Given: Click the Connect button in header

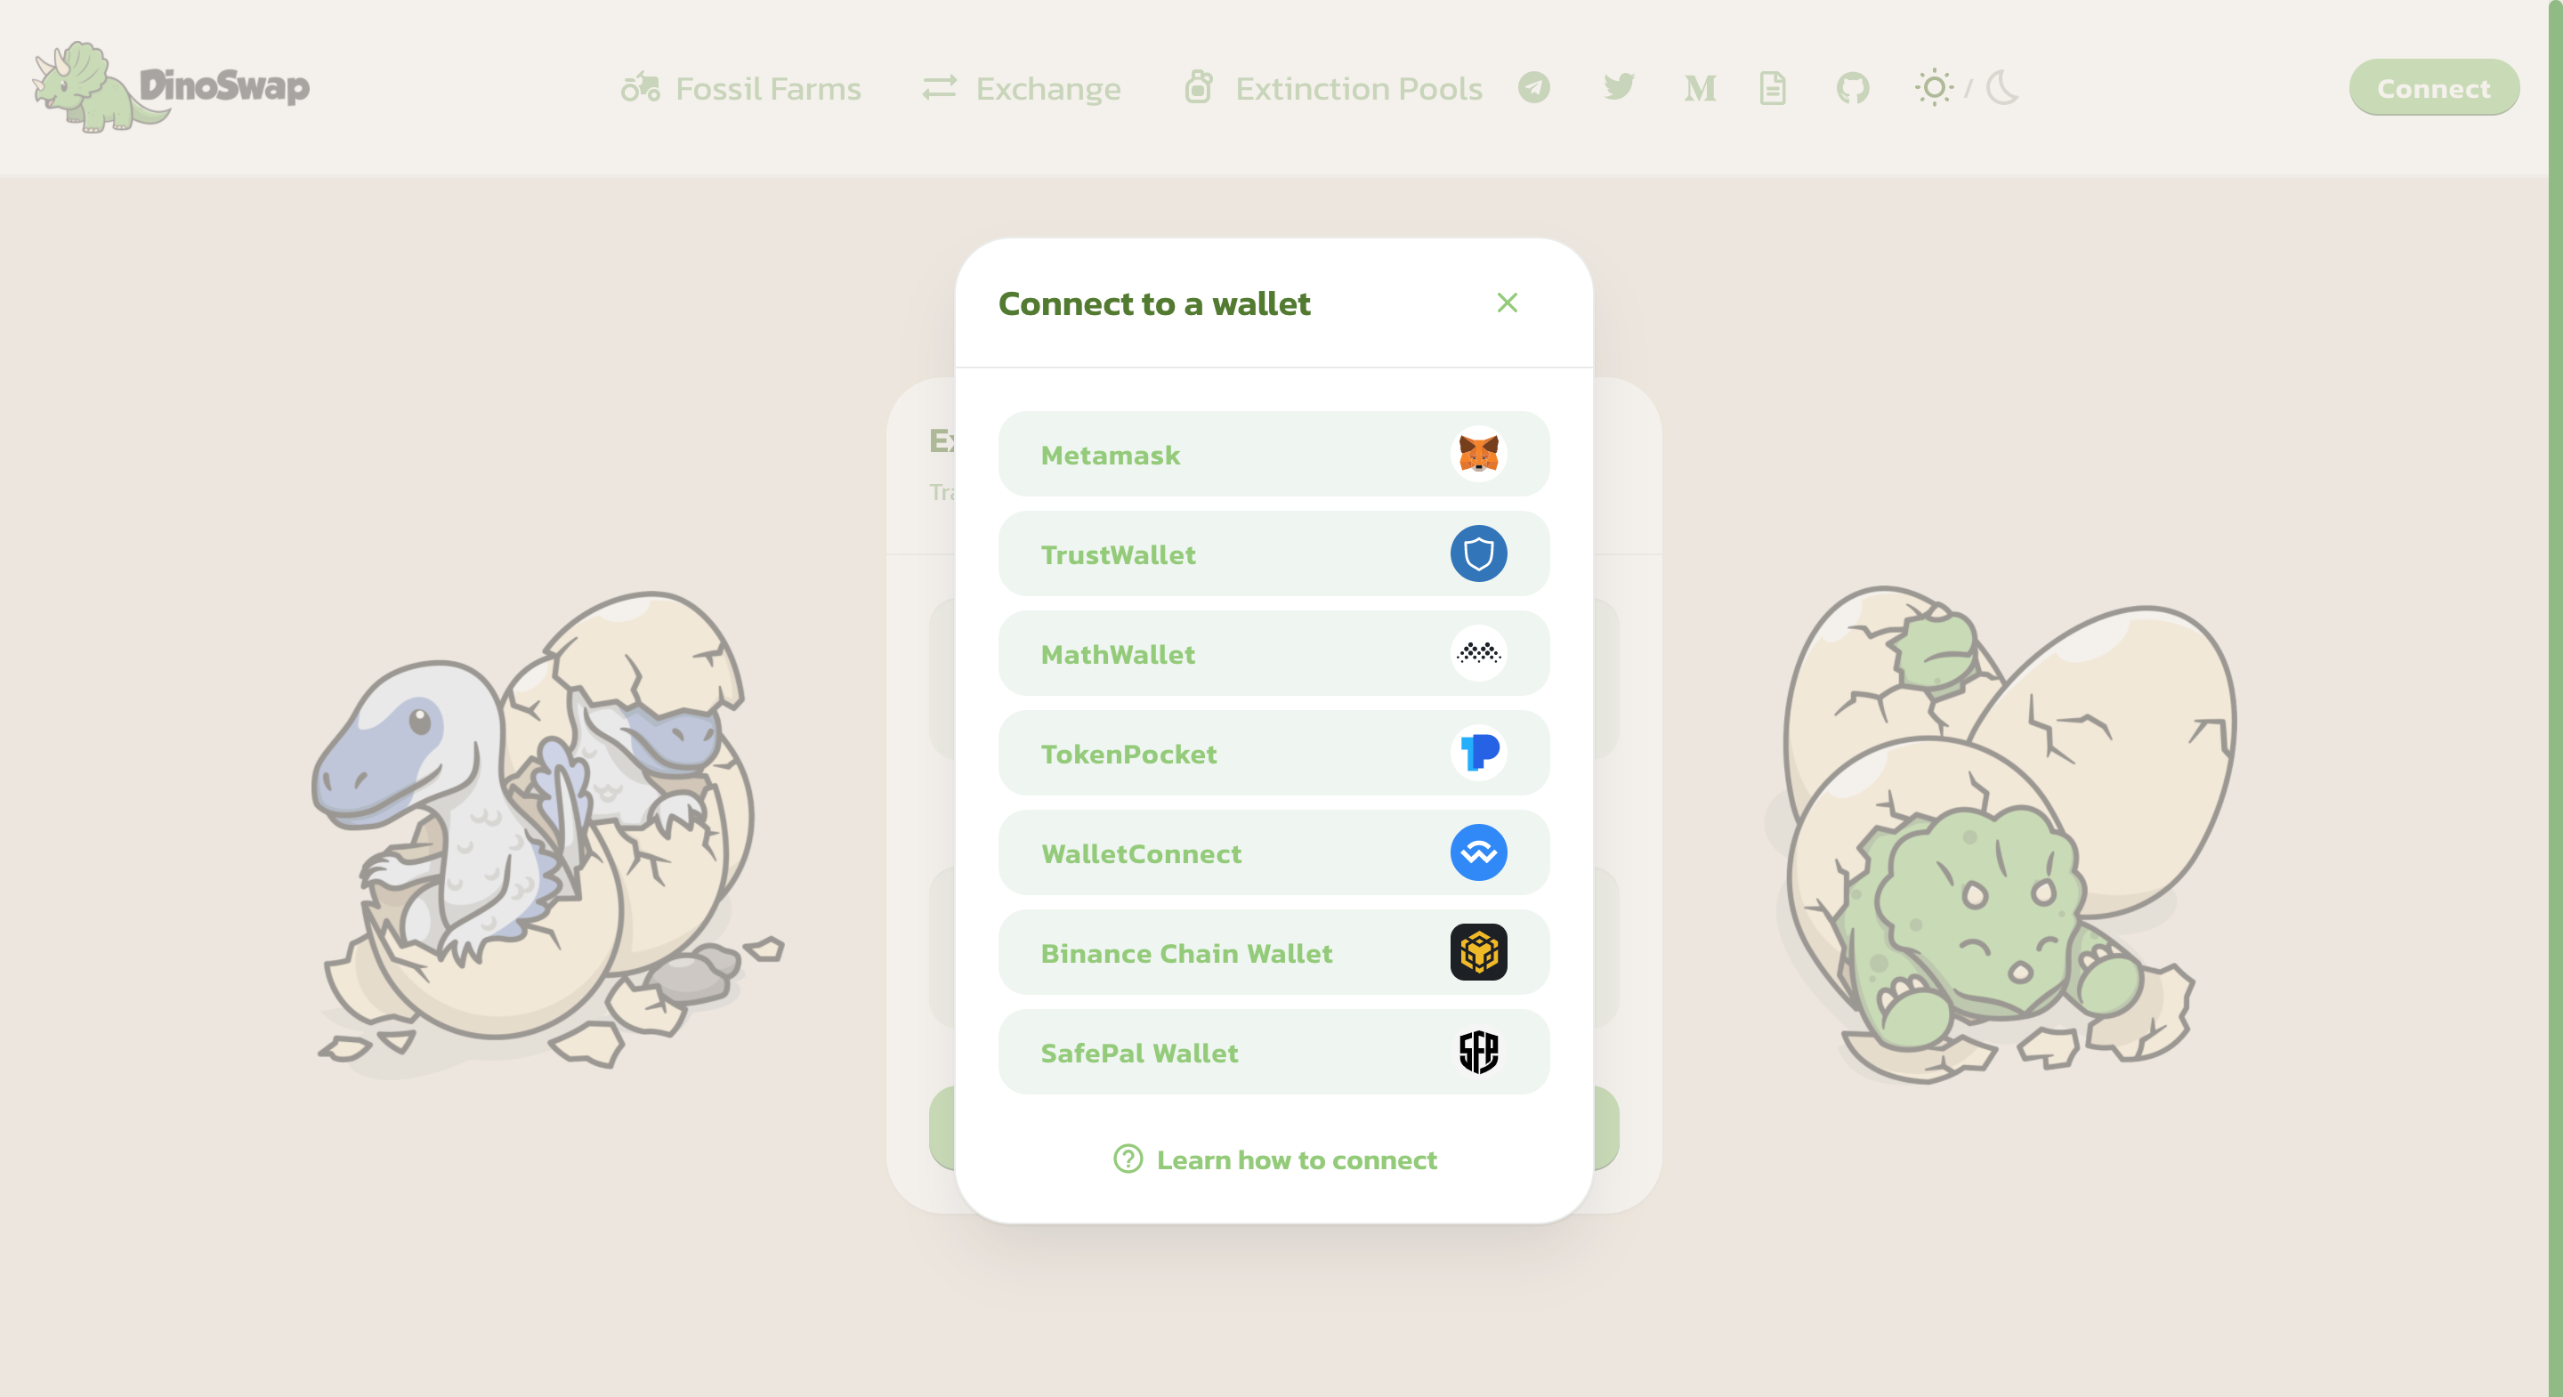Looking at the screenshot, I should click(x=2433, y=87).
